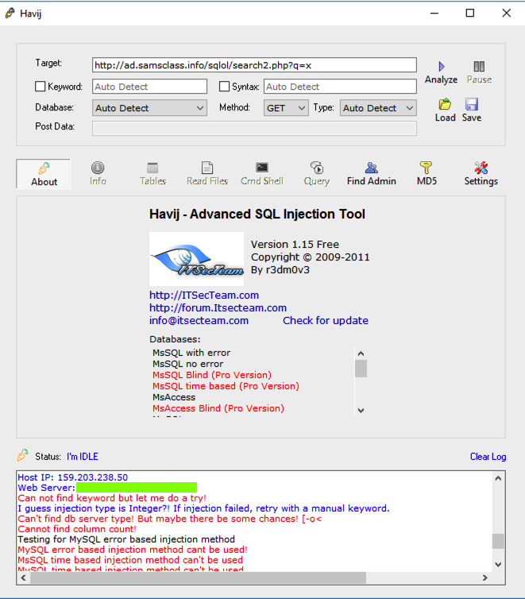The height and width of the screenshot is (599, 525).
Task: Select "MsAccess Blind (Pro Version)" entry
Action: (218, 408)
